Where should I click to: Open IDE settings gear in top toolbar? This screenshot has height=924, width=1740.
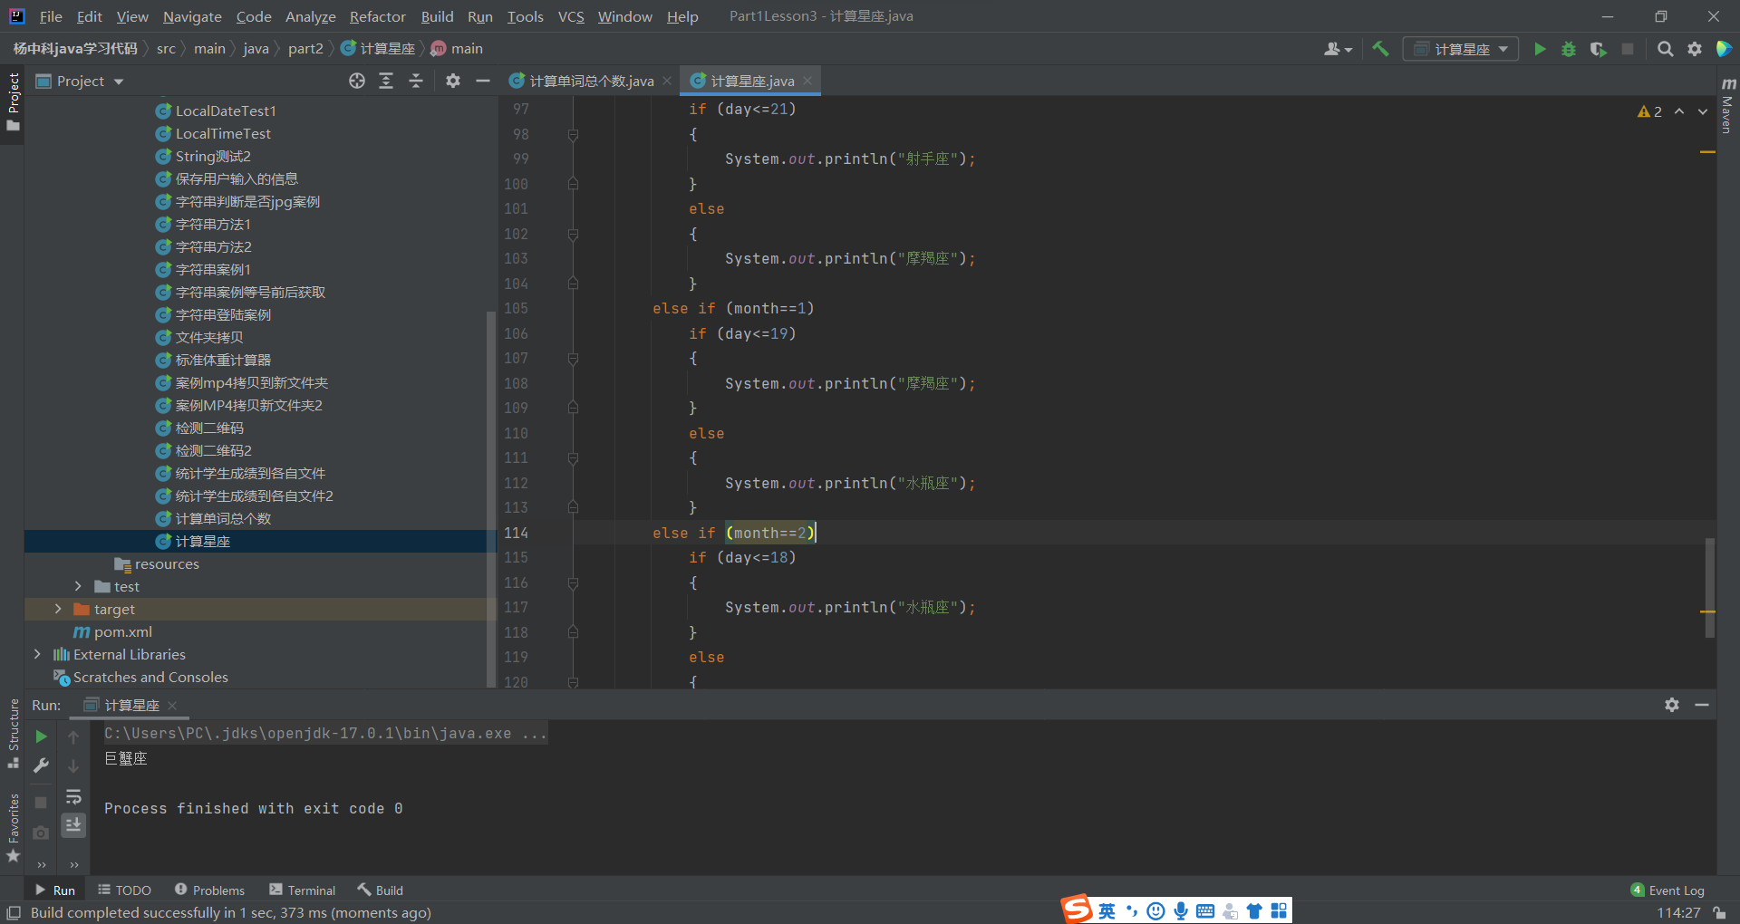coord(1695,49)
